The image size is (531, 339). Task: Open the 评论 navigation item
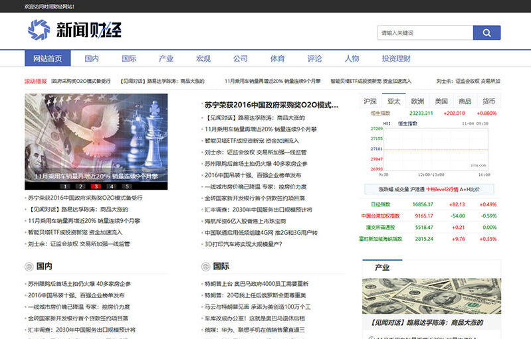(x=314, y=58)
